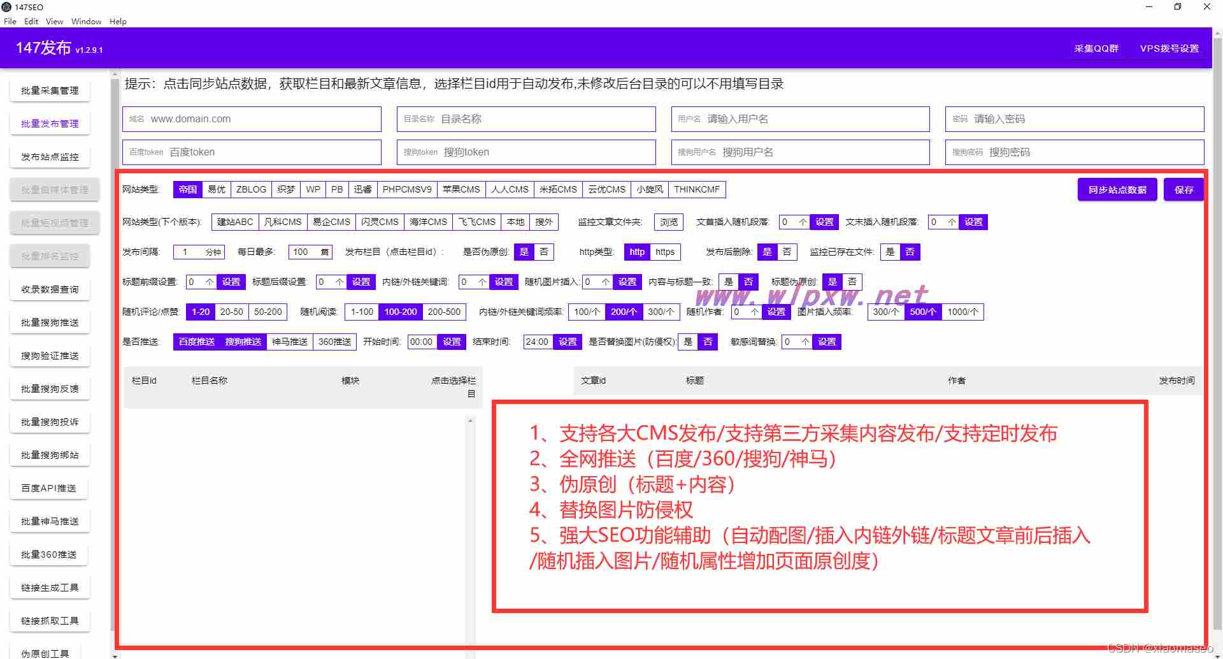
Task: Set 监控已存在文件 to 是
Action: [x=890, y=252]
